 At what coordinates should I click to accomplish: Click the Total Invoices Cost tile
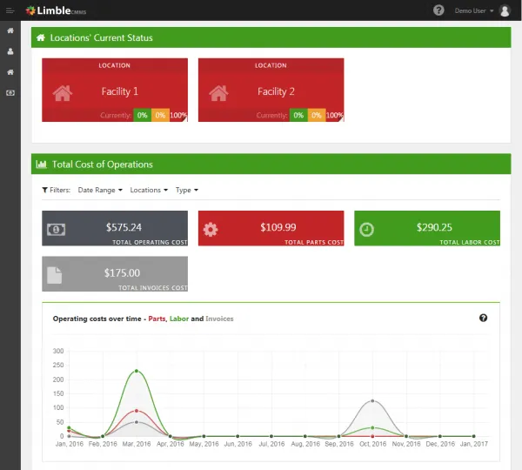115,274
